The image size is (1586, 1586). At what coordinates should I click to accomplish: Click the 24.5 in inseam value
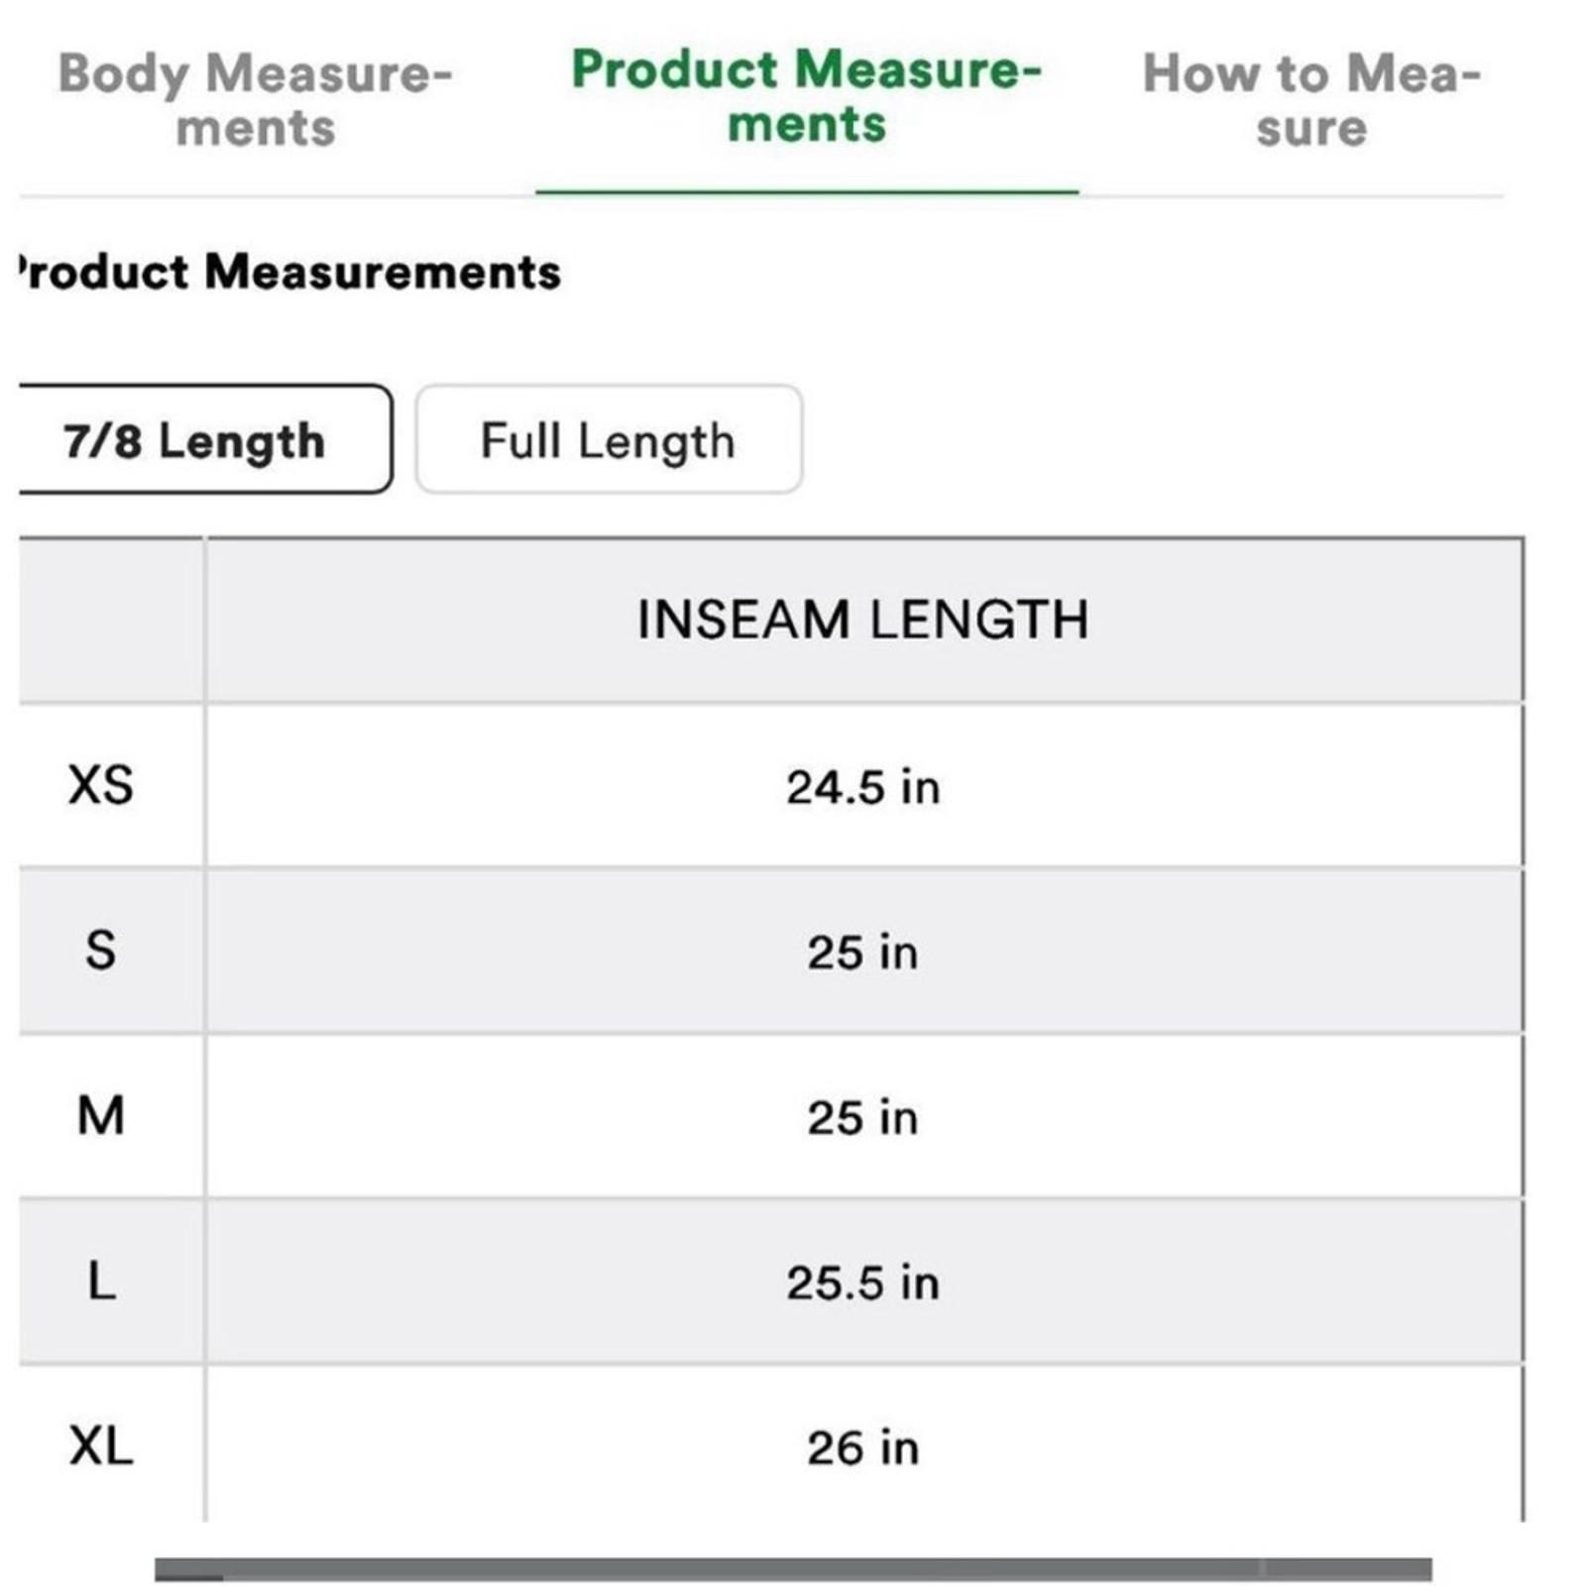tap(862, 787)
